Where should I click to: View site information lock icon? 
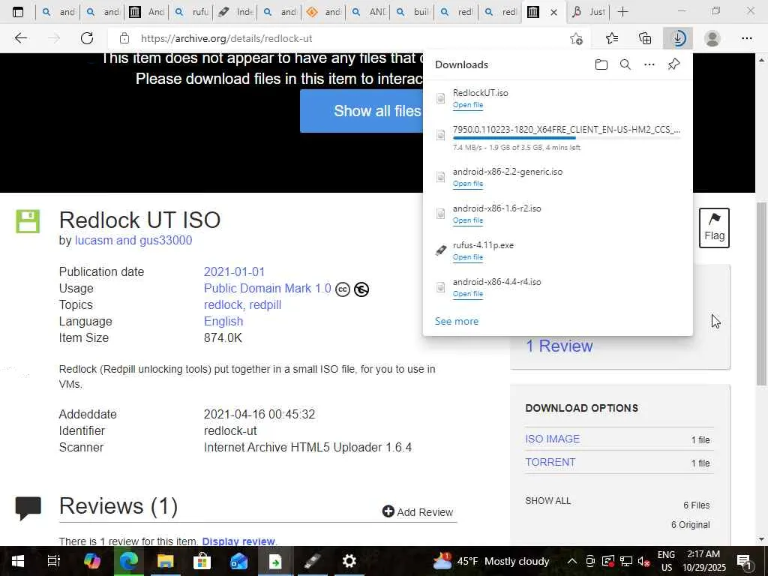pos(124,38)
